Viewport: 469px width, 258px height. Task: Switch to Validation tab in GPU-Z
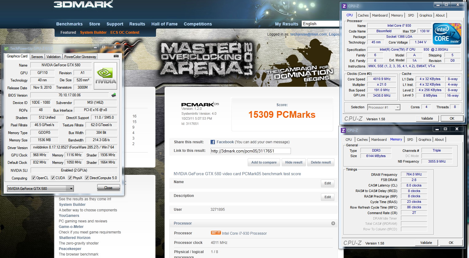pyautogui.click(x=53, y=57)
